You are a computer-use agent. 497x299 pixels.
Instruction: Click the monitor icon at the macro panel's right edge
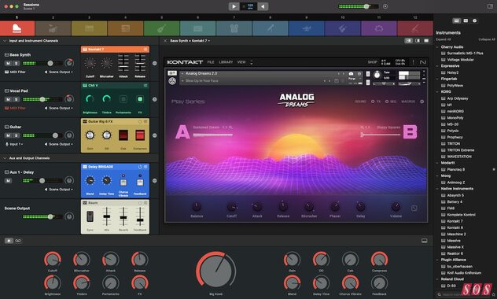pos(425,241)
